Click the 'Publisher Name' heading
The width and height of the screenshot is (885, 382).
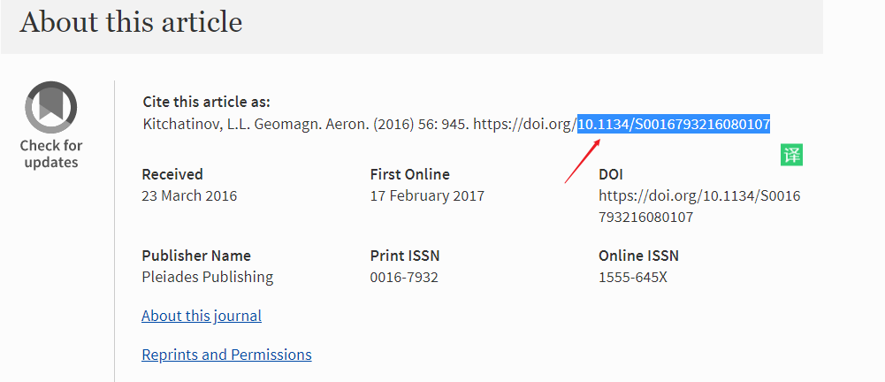click(x=196, y=256)
